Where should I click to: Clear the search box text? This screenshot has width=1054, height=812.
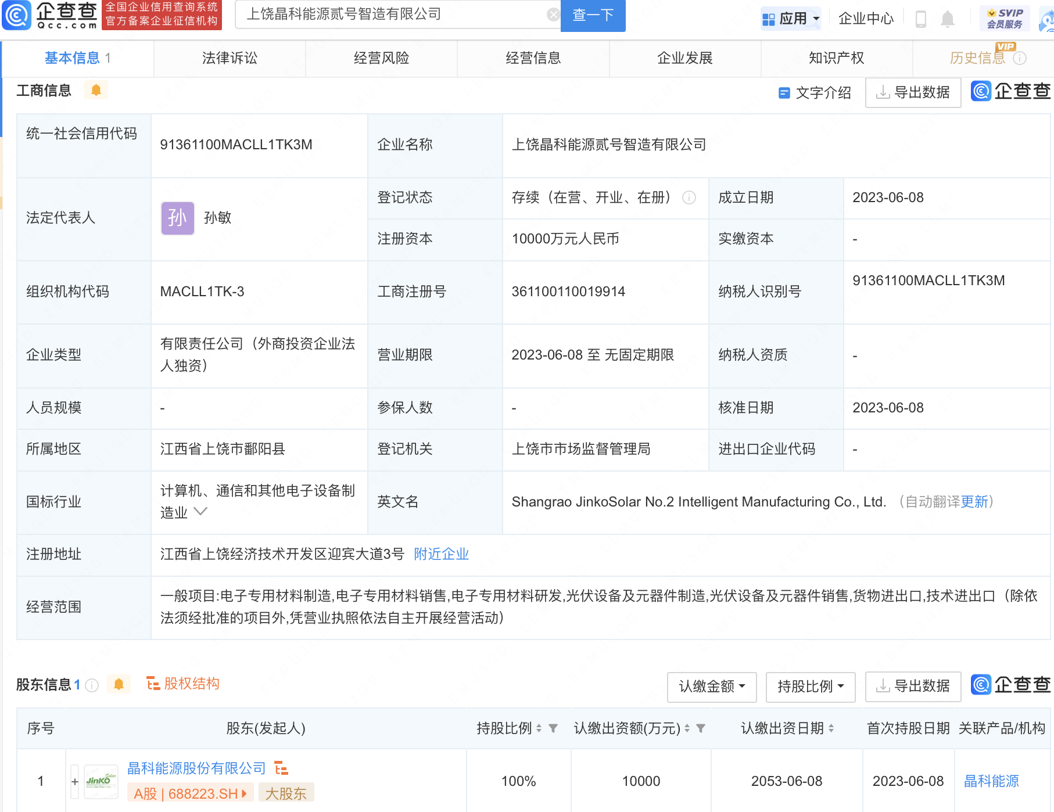tap(553, 15)
